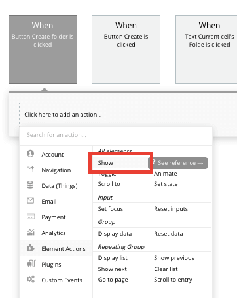
Task: Select the Show element action
Action: click(105, 163)
